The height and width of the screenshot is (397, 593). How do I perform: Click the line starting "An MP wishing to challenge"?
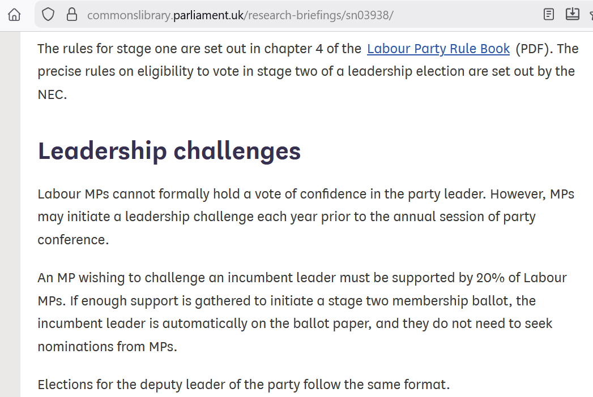[302, 278]
